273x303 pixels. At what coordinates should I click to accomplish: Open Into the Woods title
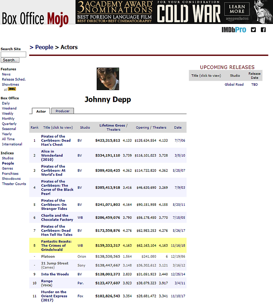coord(55,274)
